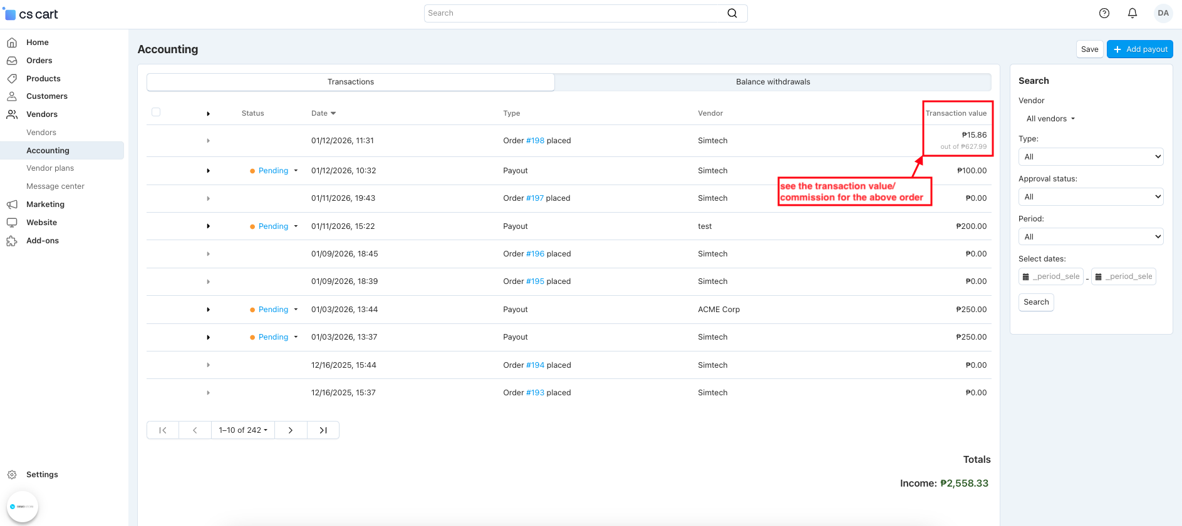The image size is (1182, 526).
Task: Toggle the select-all transactions checkbox
Action: coord(156,113)
